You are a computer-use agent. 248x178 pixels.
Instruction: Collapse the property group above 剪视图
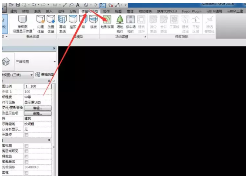[x=49, y=140]
